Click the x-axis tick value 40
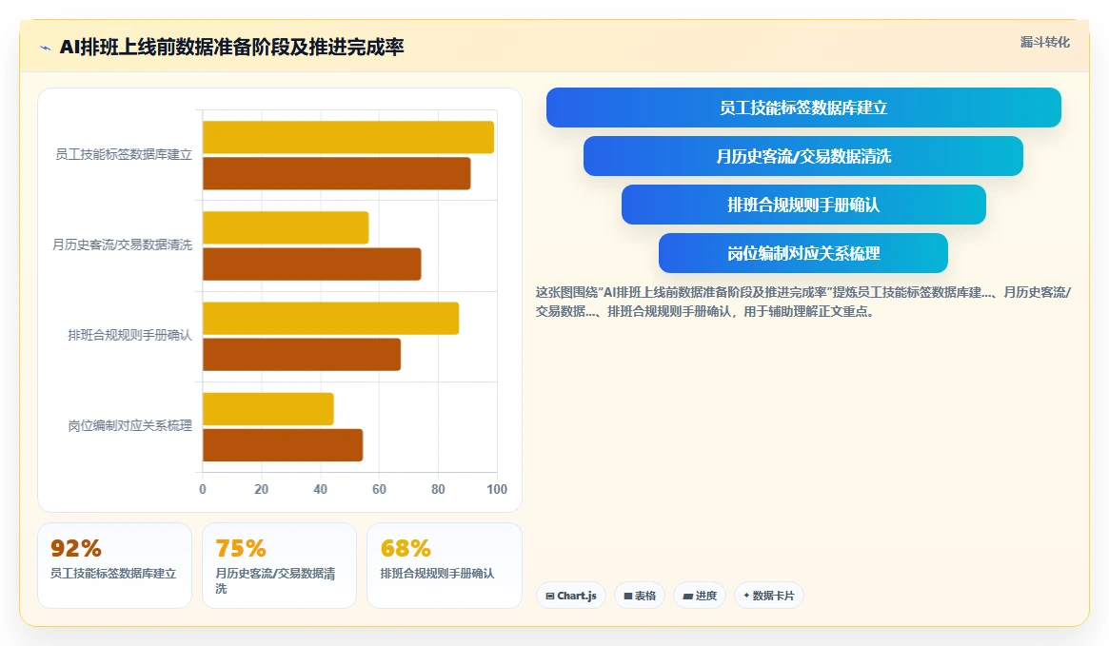 [x=321, y=489]
